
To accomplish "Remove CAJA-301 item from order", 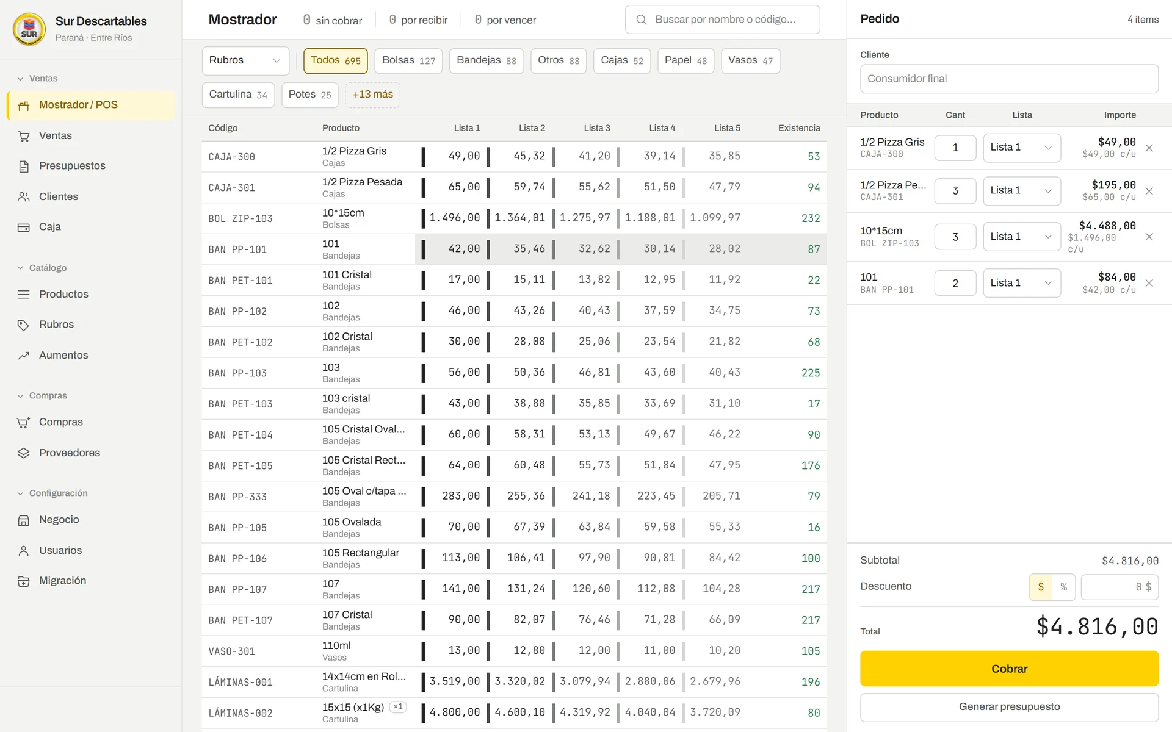I will (x=1149, y=191).
